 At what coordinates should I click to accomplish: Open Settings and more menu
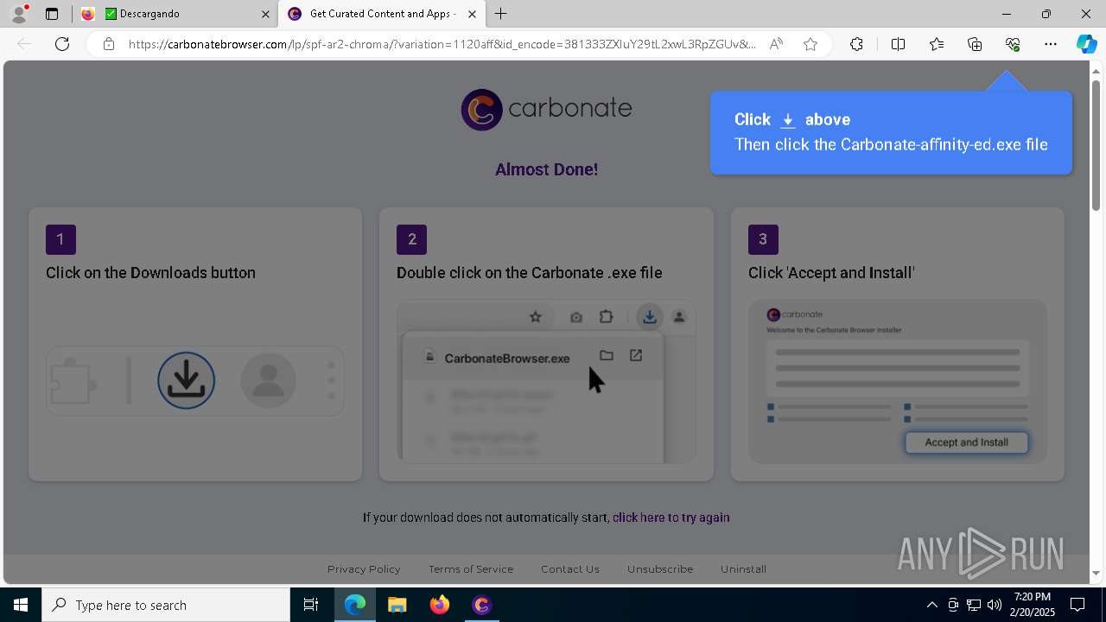1051,44
